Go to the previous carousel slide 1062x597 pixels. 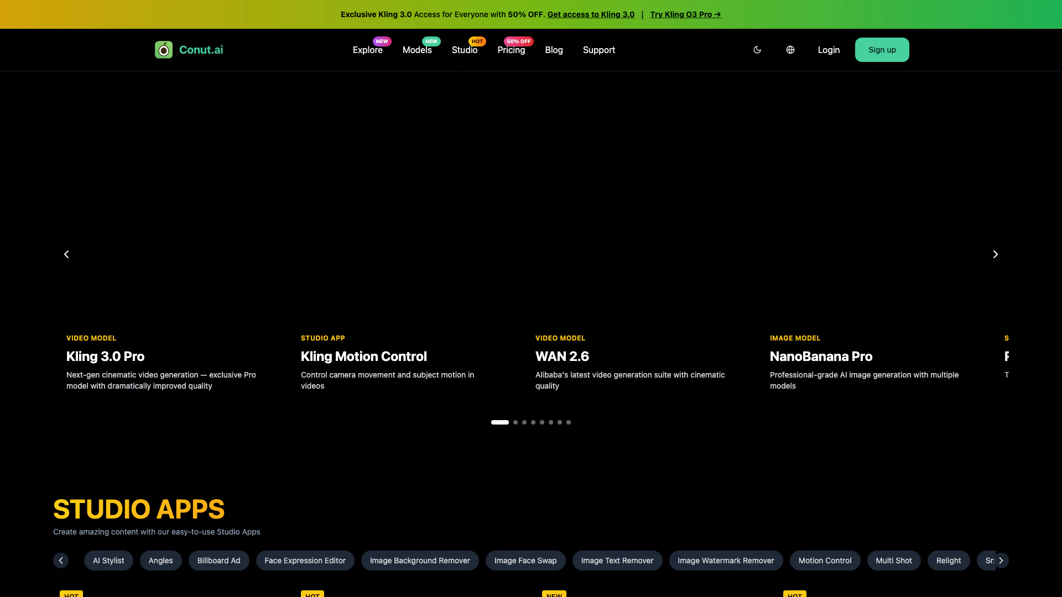point(66,254)
